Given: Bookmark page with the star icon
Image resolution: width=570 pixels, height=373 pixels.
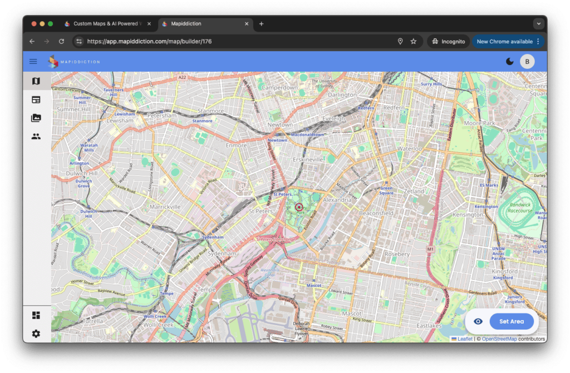Looking at the screenshot, I should click(414, 41).
